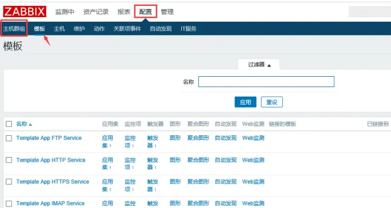This screenshot has height=208, width=391.
Task: Open Web监测 for IMAP Service row
Action: (x=253, y=203)
